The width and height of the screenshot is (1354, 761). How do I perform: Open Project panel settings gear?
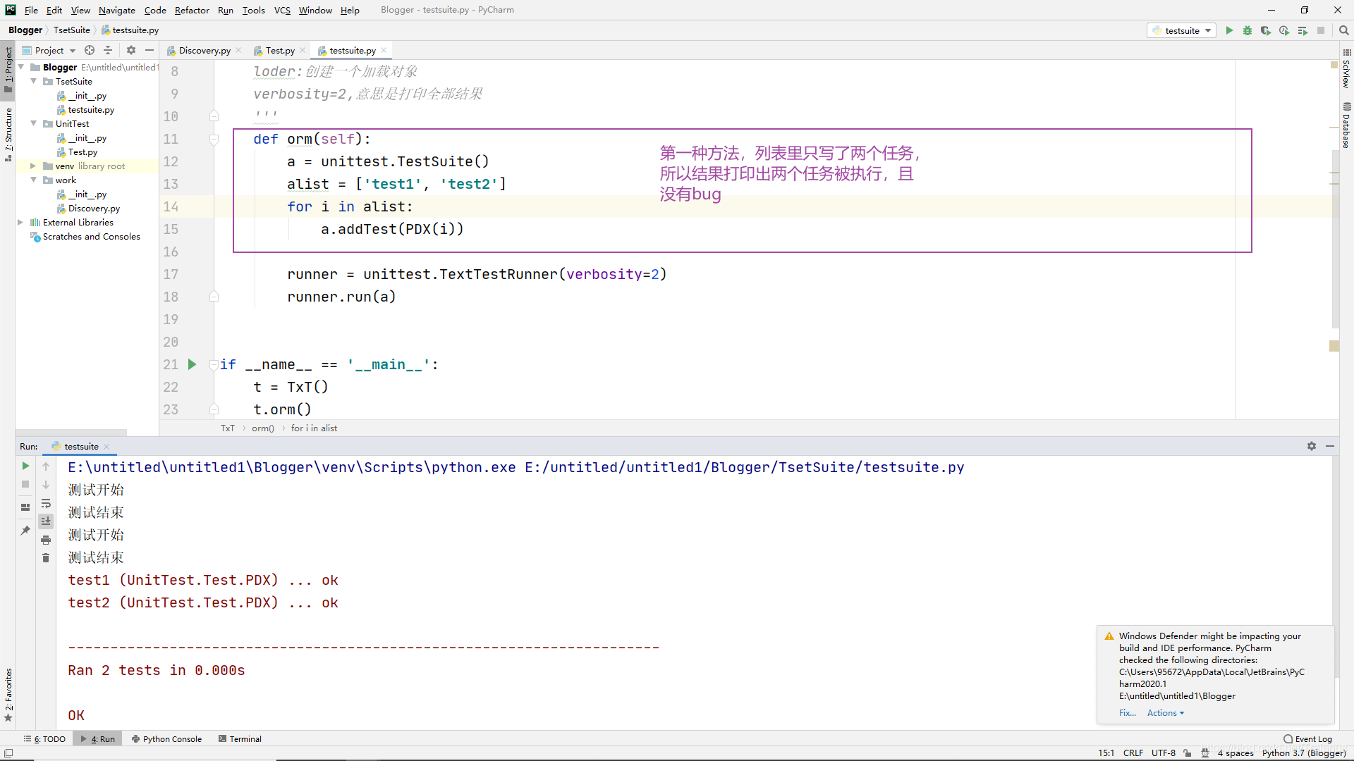coord(131,50)
